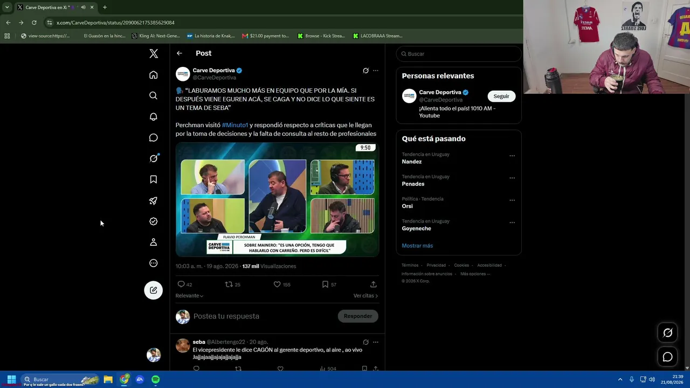This screenshot has height=388, width=690.
Task: Expand the tab search dropdown arrow
Action: 7,8
